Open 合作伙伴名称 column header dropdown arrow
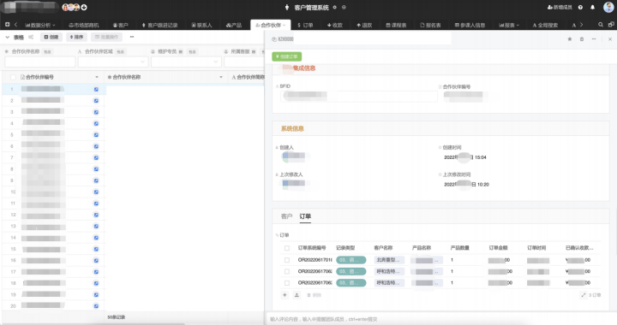This screenshot has height=325, width=617. [x=221, y=77]
